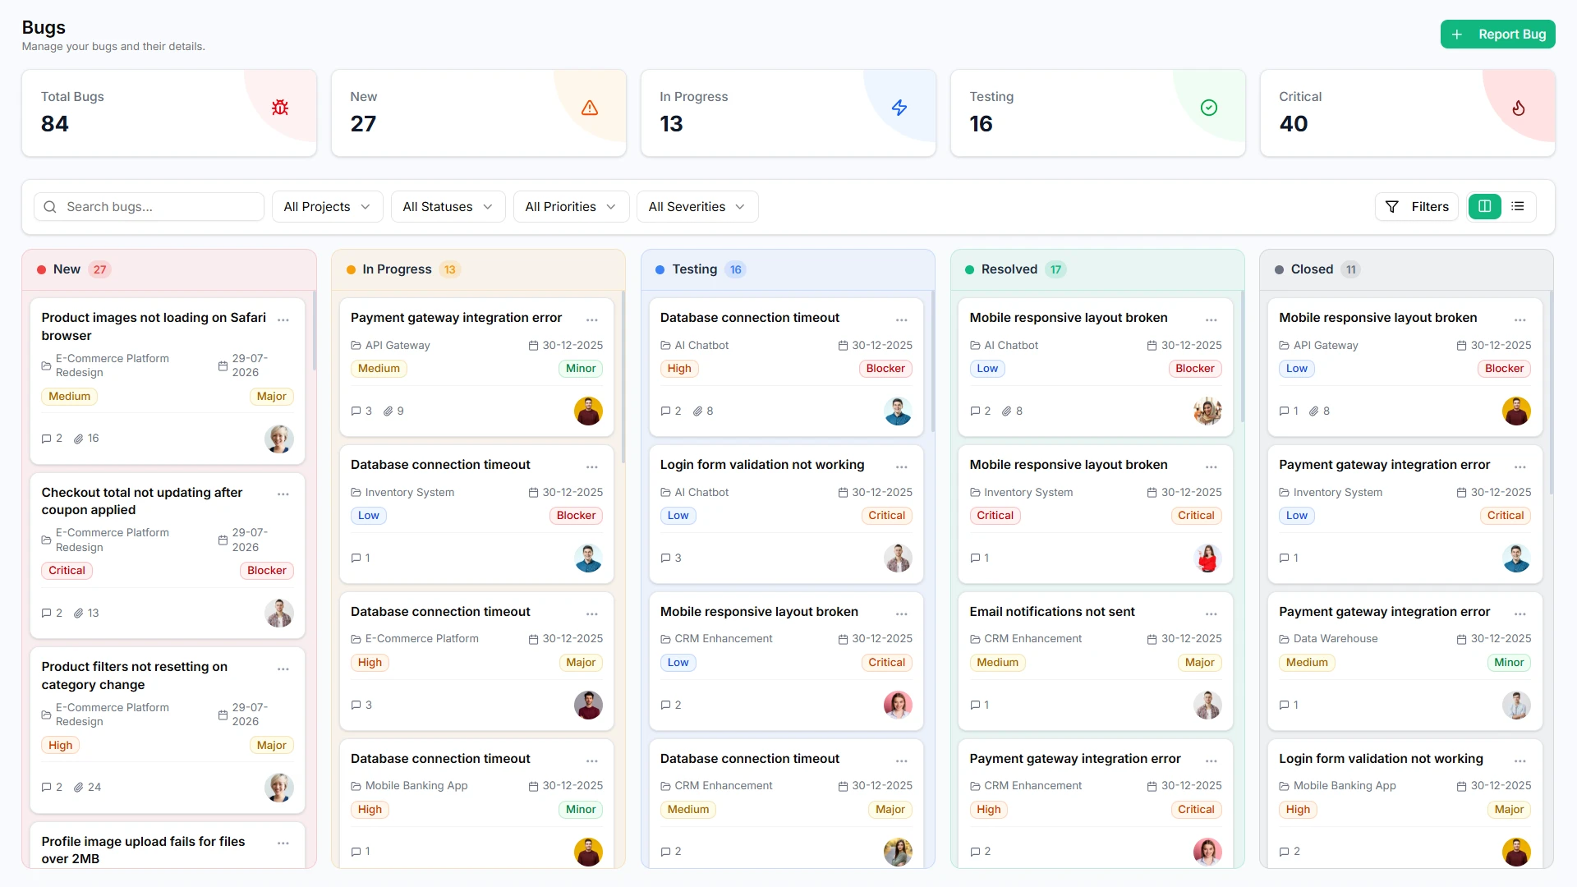The image size is (1577, 887).
Task: Click the check circle icon on Testing card
Action: point(1209,108)
